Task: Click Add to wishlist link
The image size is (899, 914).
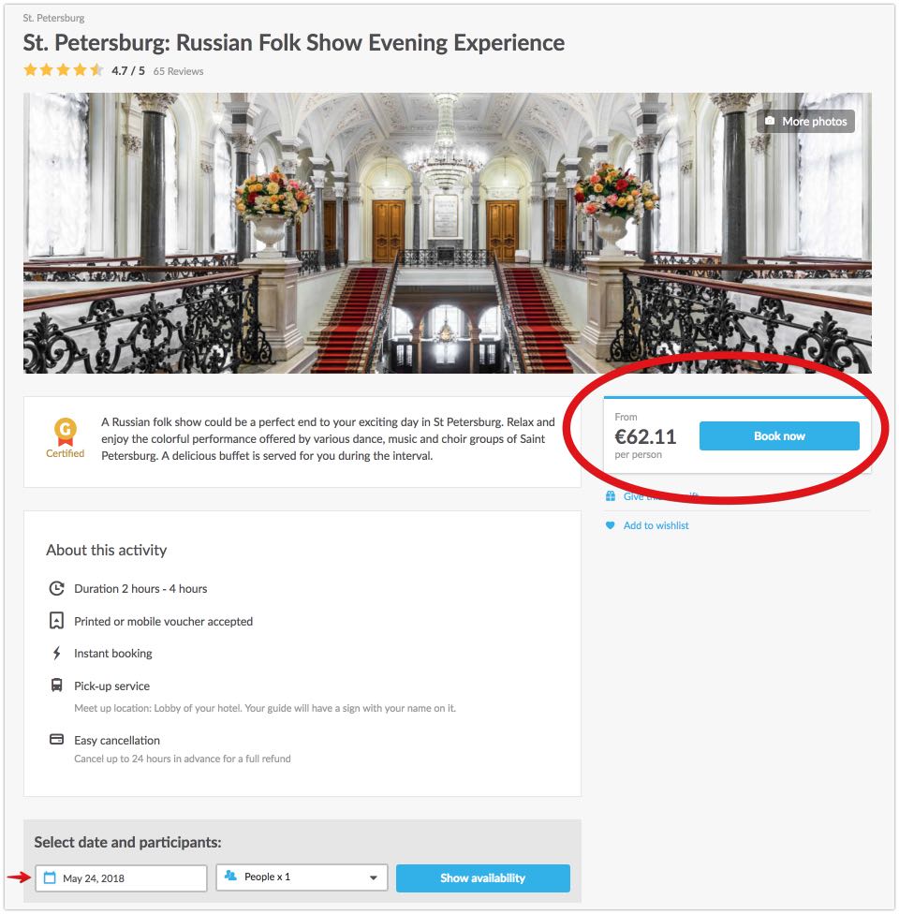Action: click(x=656, y=526)
